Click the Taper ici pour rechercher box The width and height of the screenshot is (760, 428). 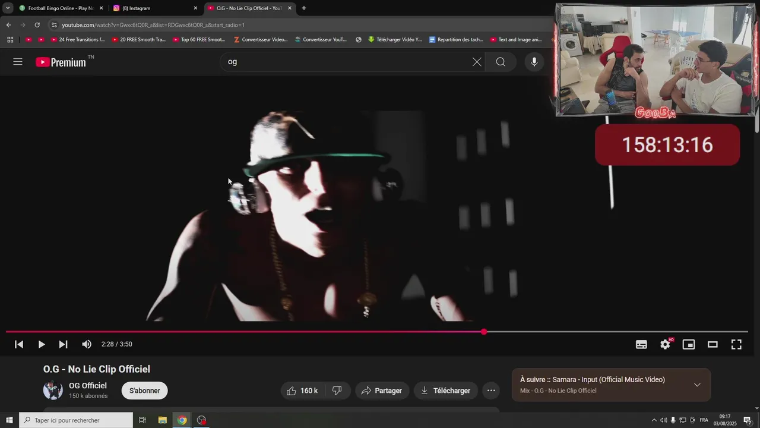point(76,420)
